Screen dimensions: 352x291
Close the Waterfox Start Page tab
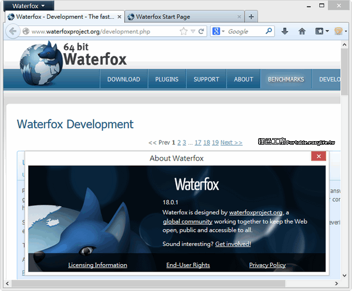tap(239, 17)
